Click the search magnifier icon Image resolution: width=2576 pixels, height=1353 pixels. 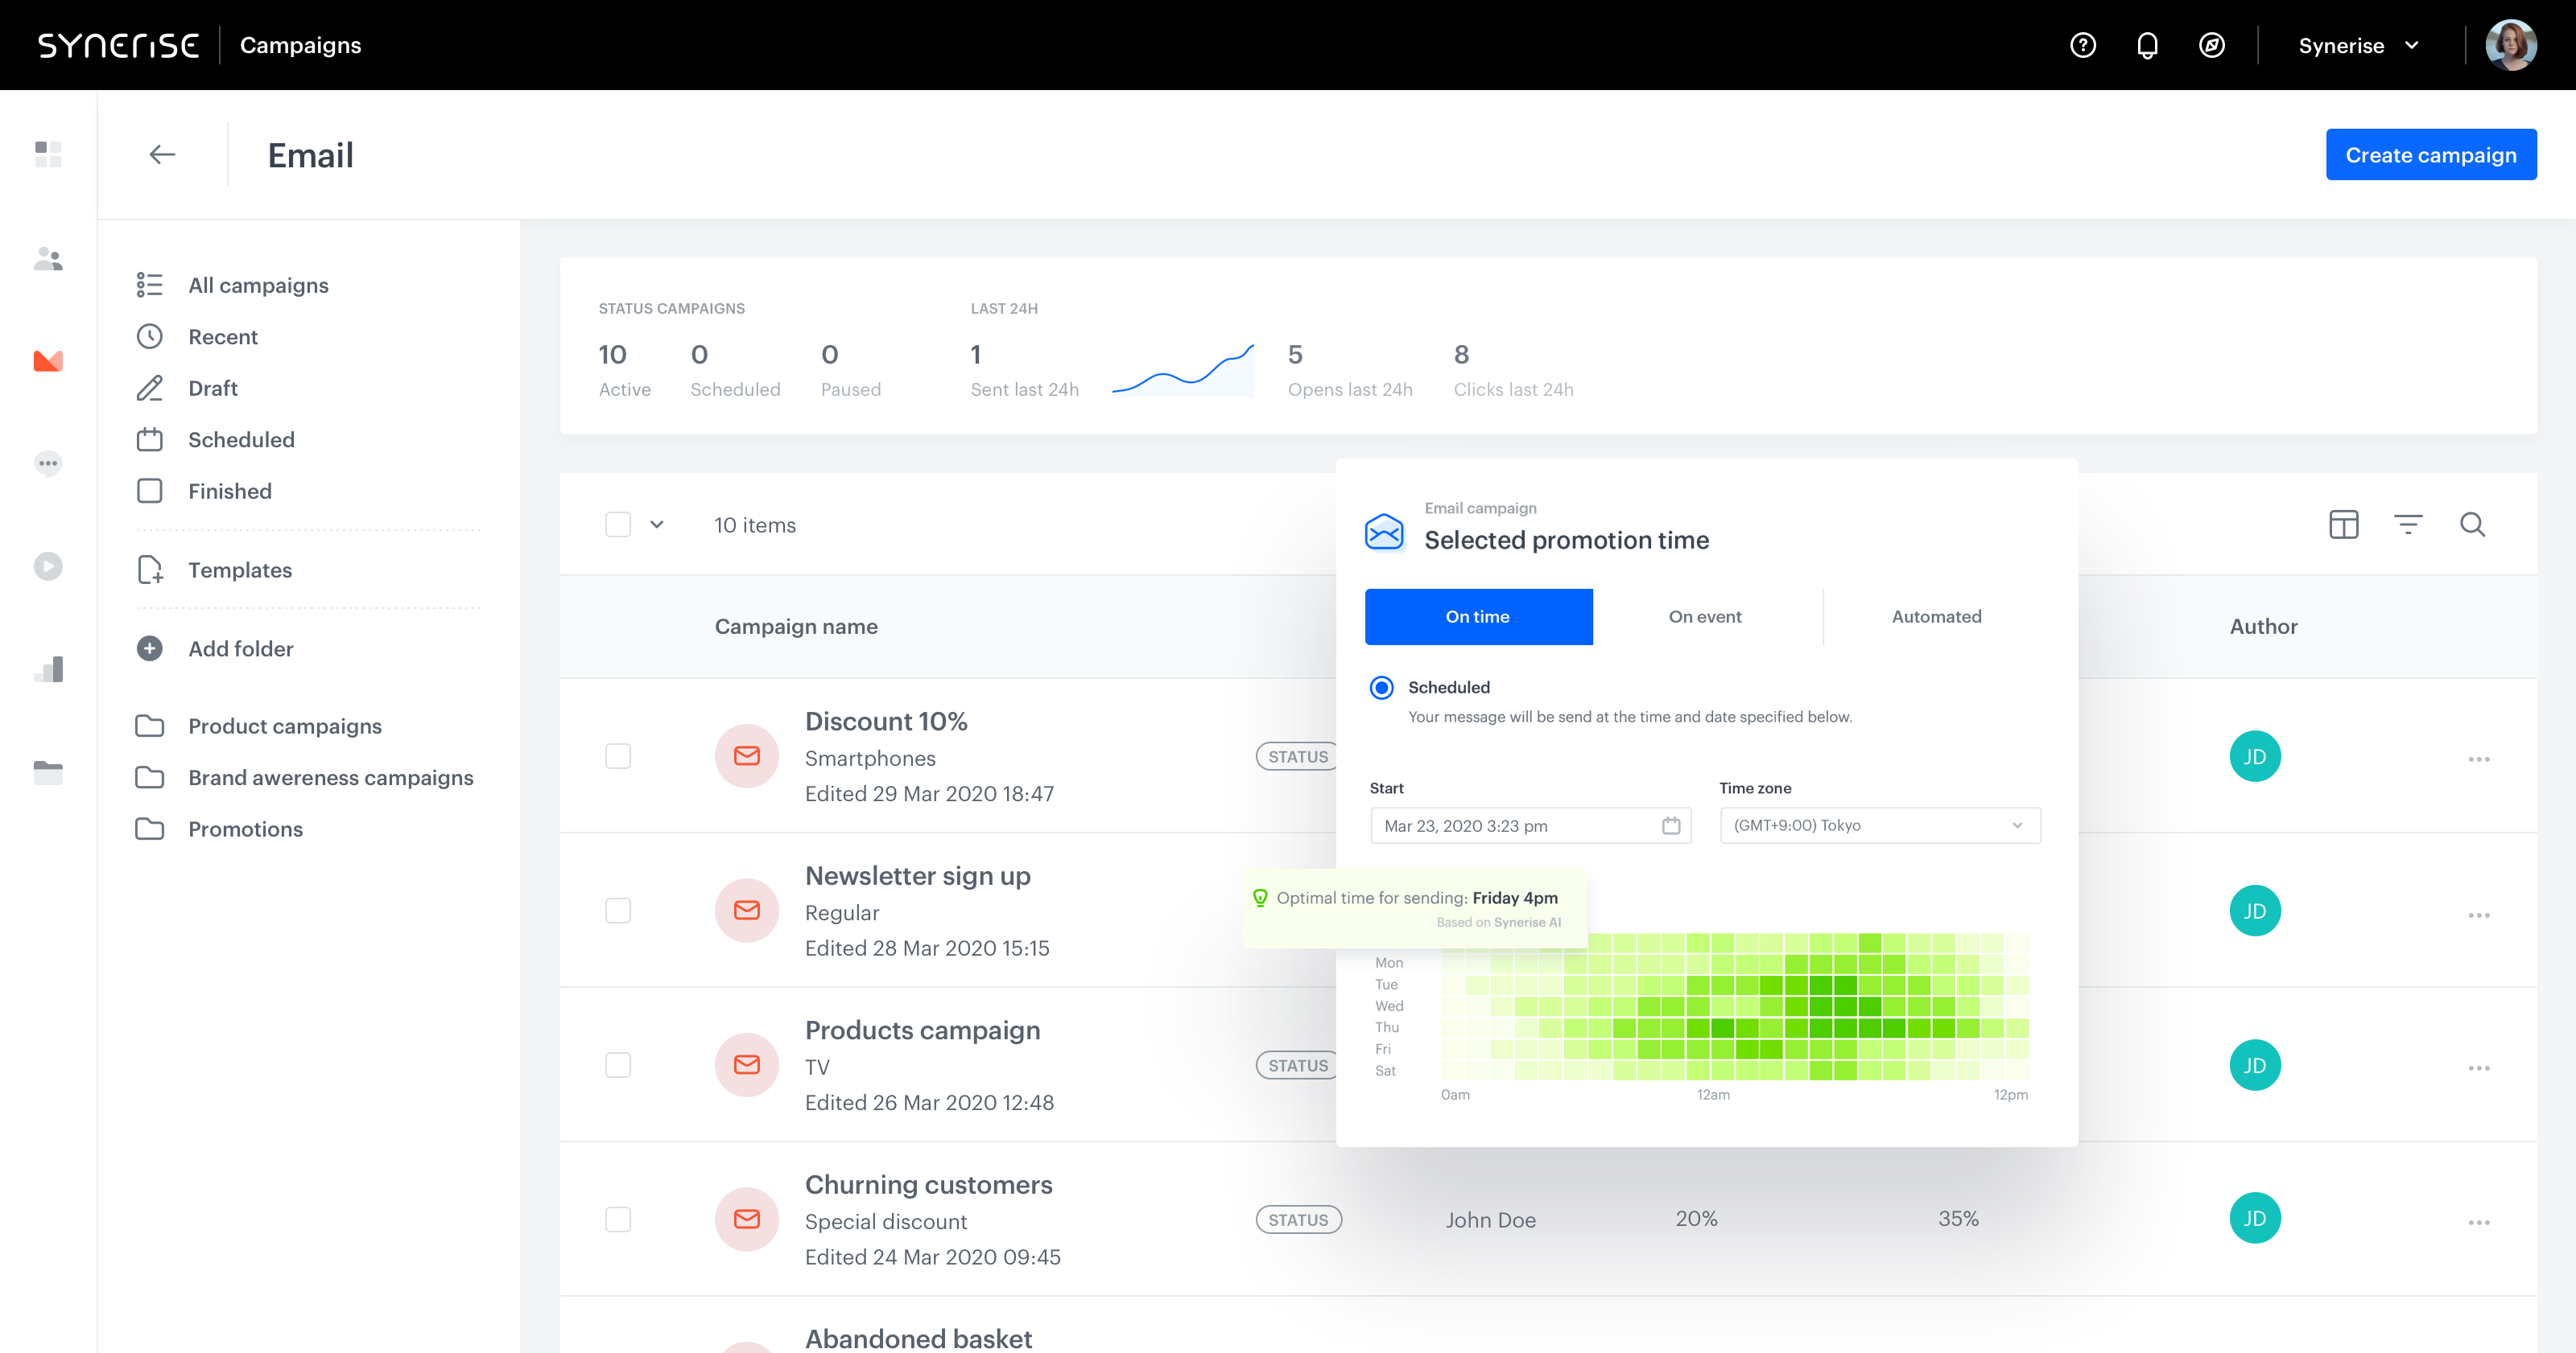2472,524
